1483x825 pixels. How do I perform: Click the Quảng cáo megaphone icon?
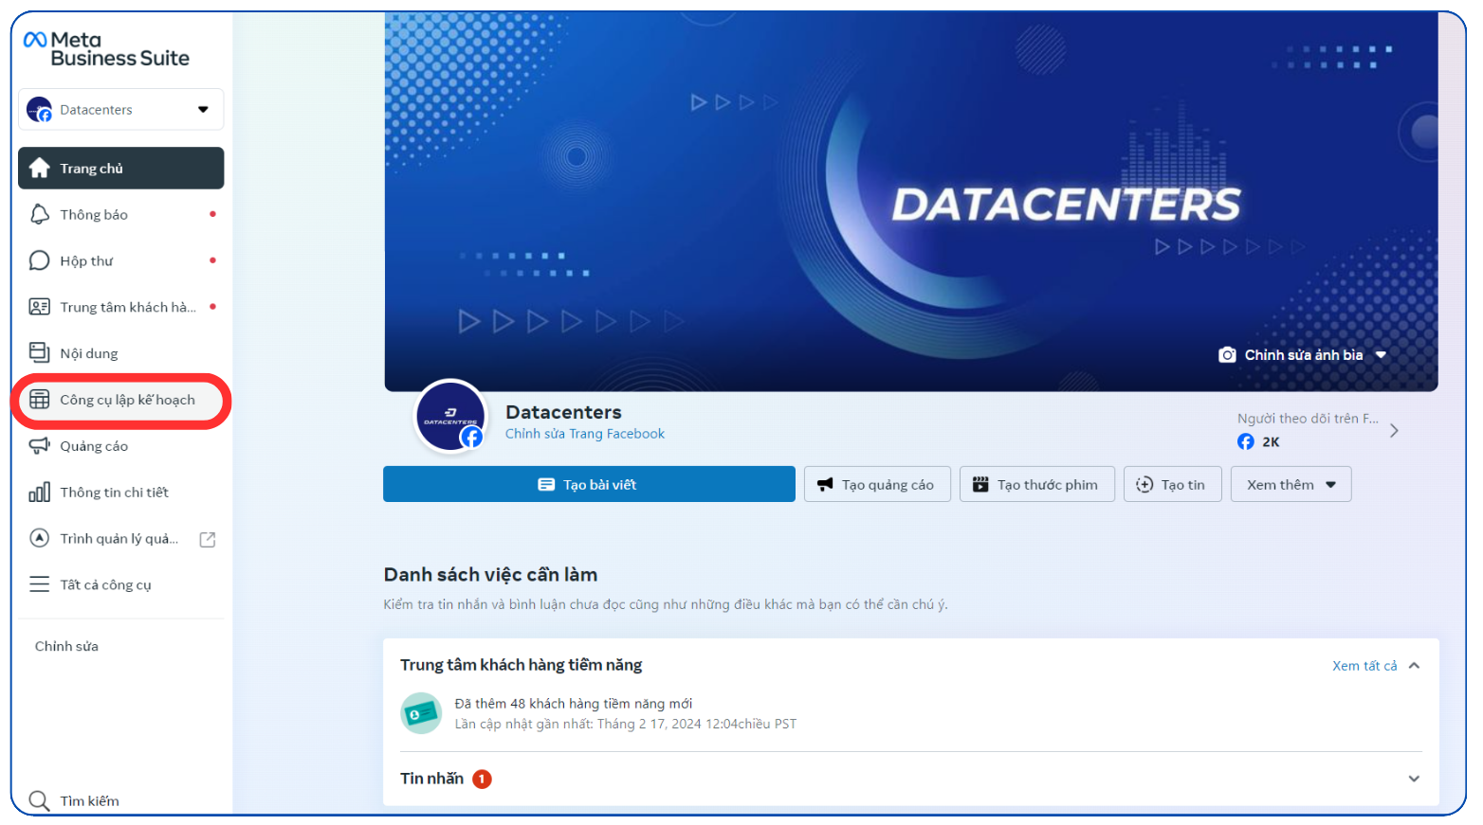click(x=39, y=446)
